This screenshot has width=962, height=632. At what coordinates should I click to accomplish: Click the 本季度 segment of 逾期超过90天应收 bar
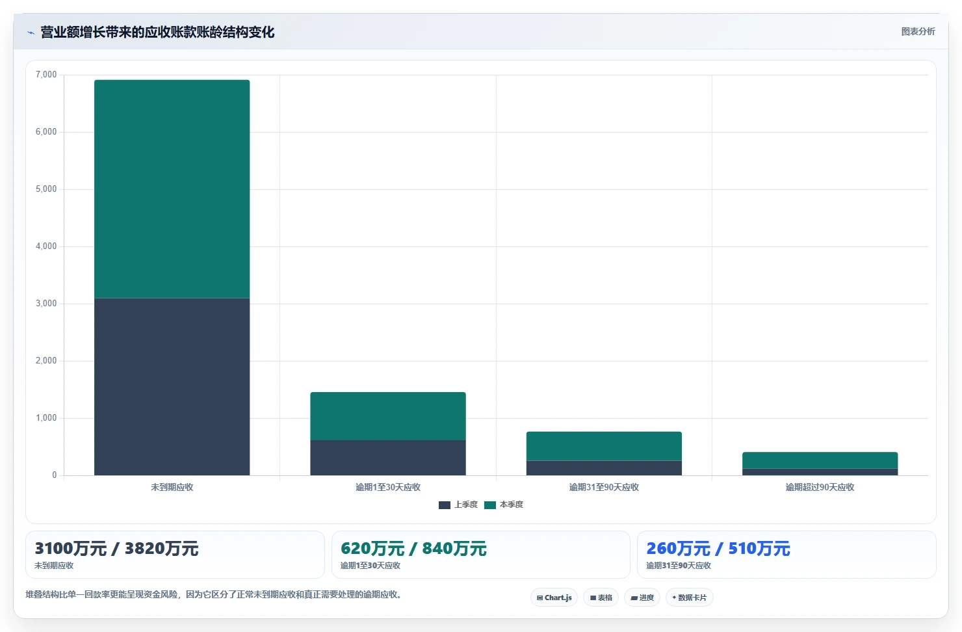point(820,460)
